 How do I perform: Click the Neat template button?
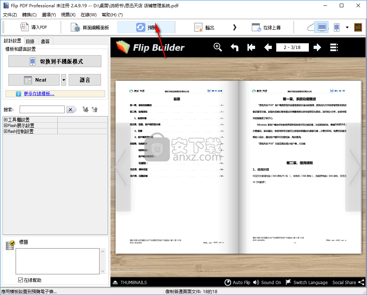point(34,80)
